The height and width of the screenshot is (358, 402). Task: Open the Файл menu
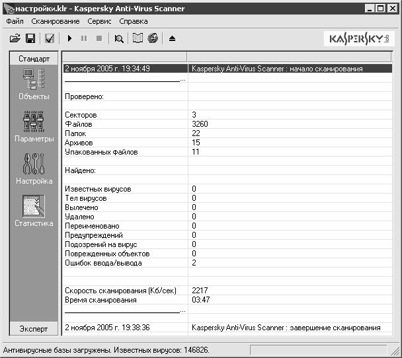click(15, 21)
